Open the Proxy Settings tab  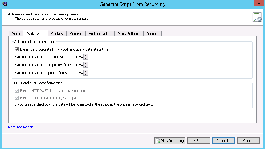[x=128, y=34]
